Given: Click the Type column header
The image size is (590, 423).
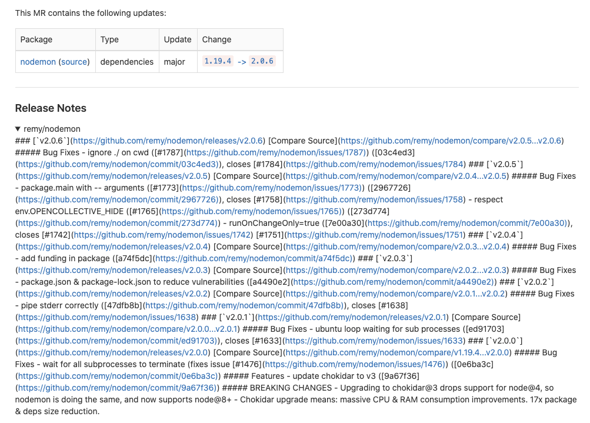Looking at the screenshot, I should tap(127, 39).
